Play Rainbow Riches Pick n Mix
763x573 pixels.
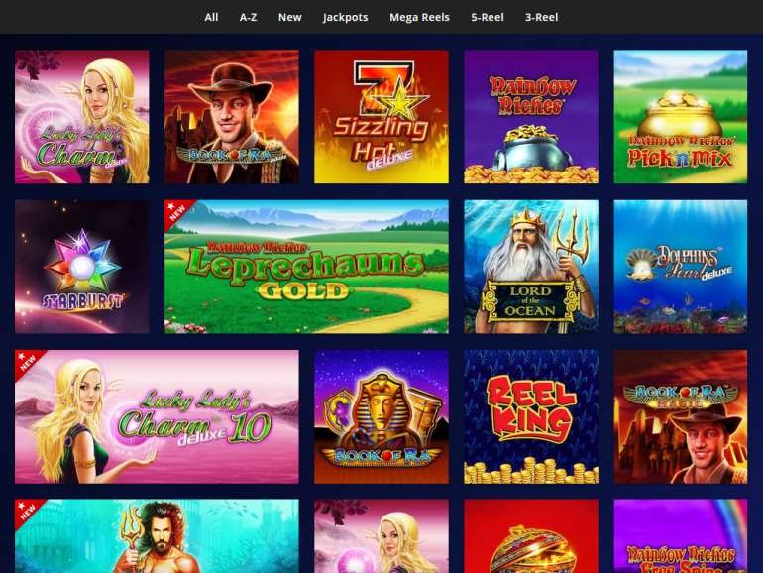(x=681, y=117)
